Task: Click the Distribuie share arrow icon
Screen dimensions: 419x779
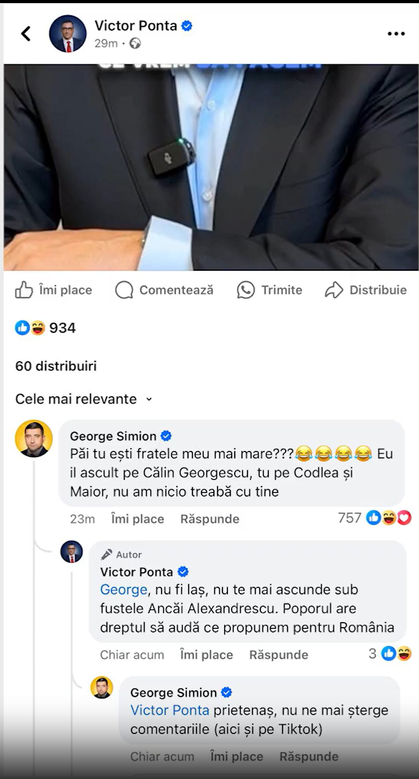Action: click(334, 290)
